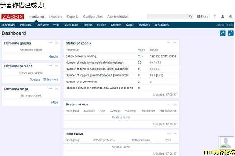Open Favourite screens widget menu dots
The image size is (235, 156).
50,66
